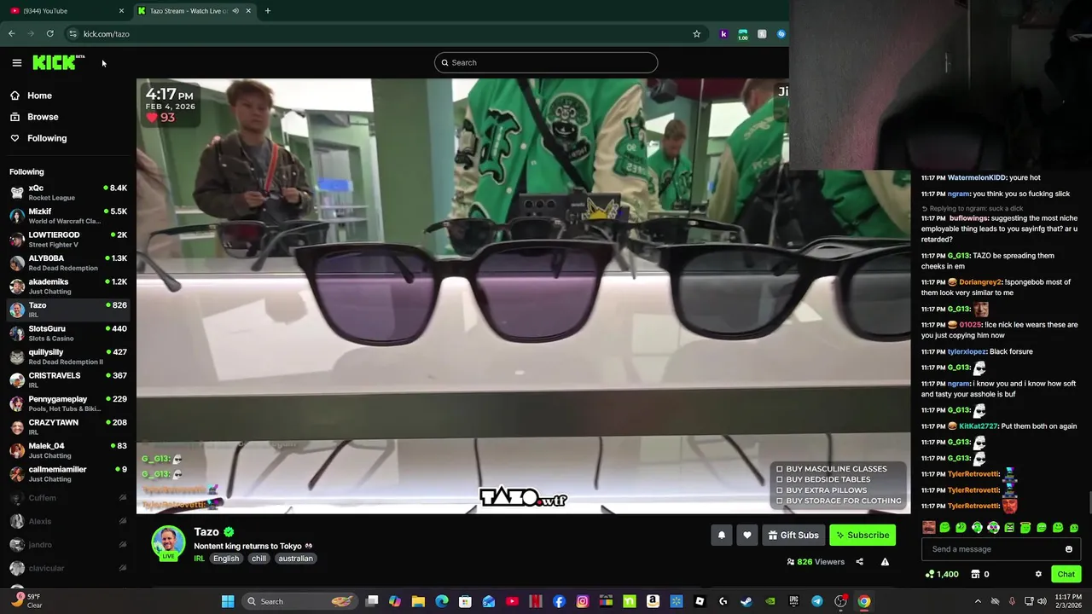Open emoji picker in the chat box

click(1069, 549)
